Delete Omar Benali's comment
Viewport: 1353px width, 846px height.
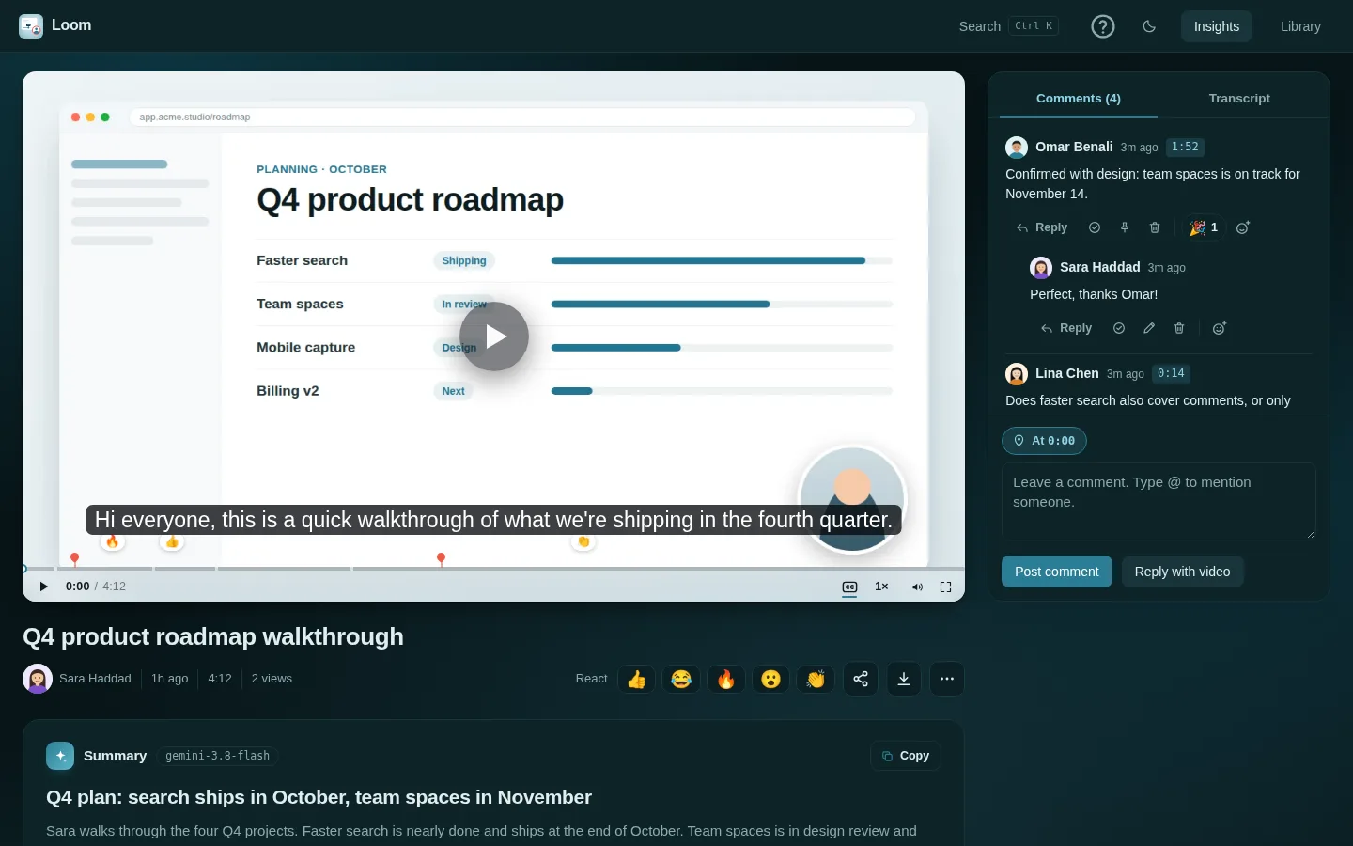[x=1155, y=227]
